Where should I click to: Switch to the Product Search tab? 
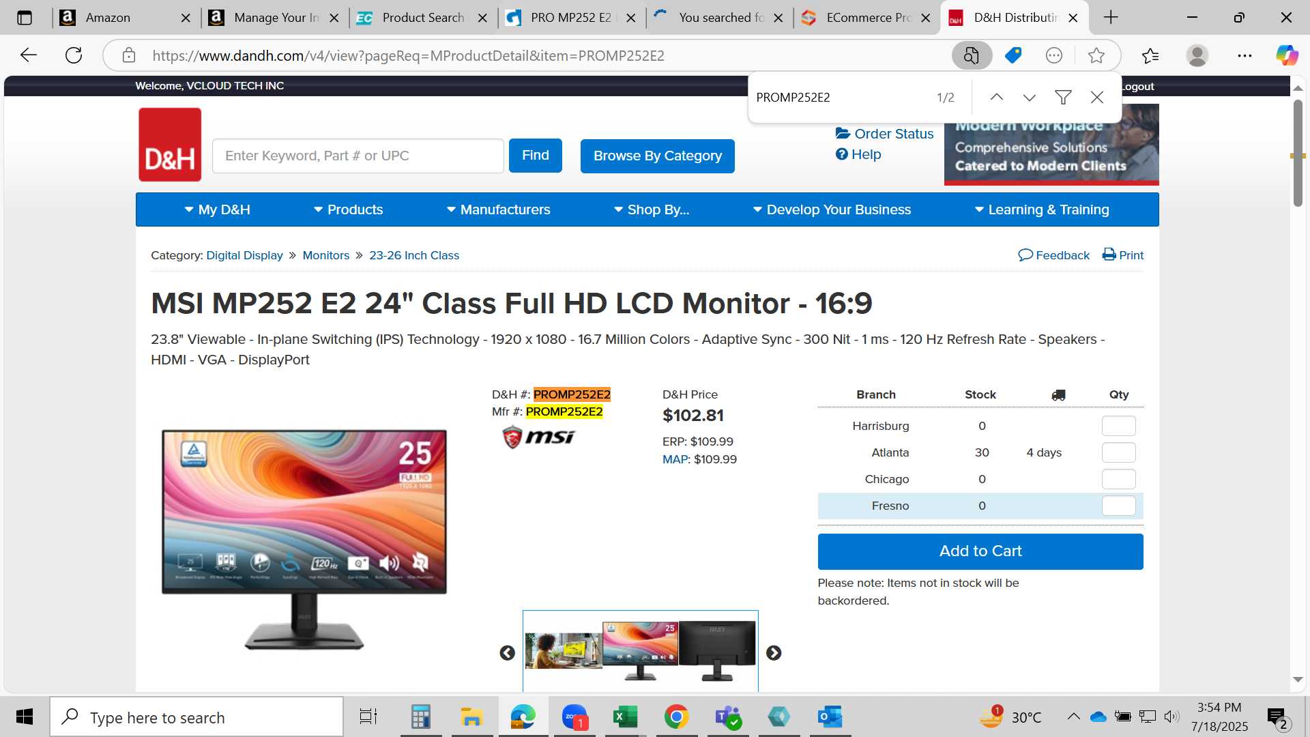[x=423, y=18]
